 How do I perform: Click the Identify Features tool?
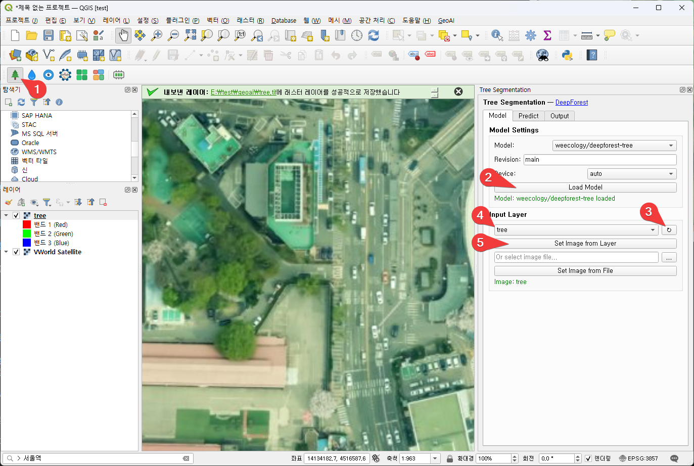497,35
